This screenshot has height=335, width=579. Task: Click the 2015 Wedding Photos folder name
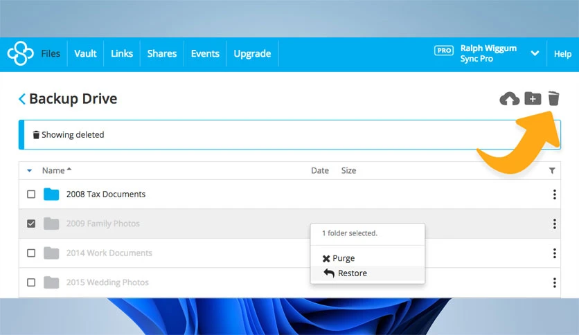[107, 282]
